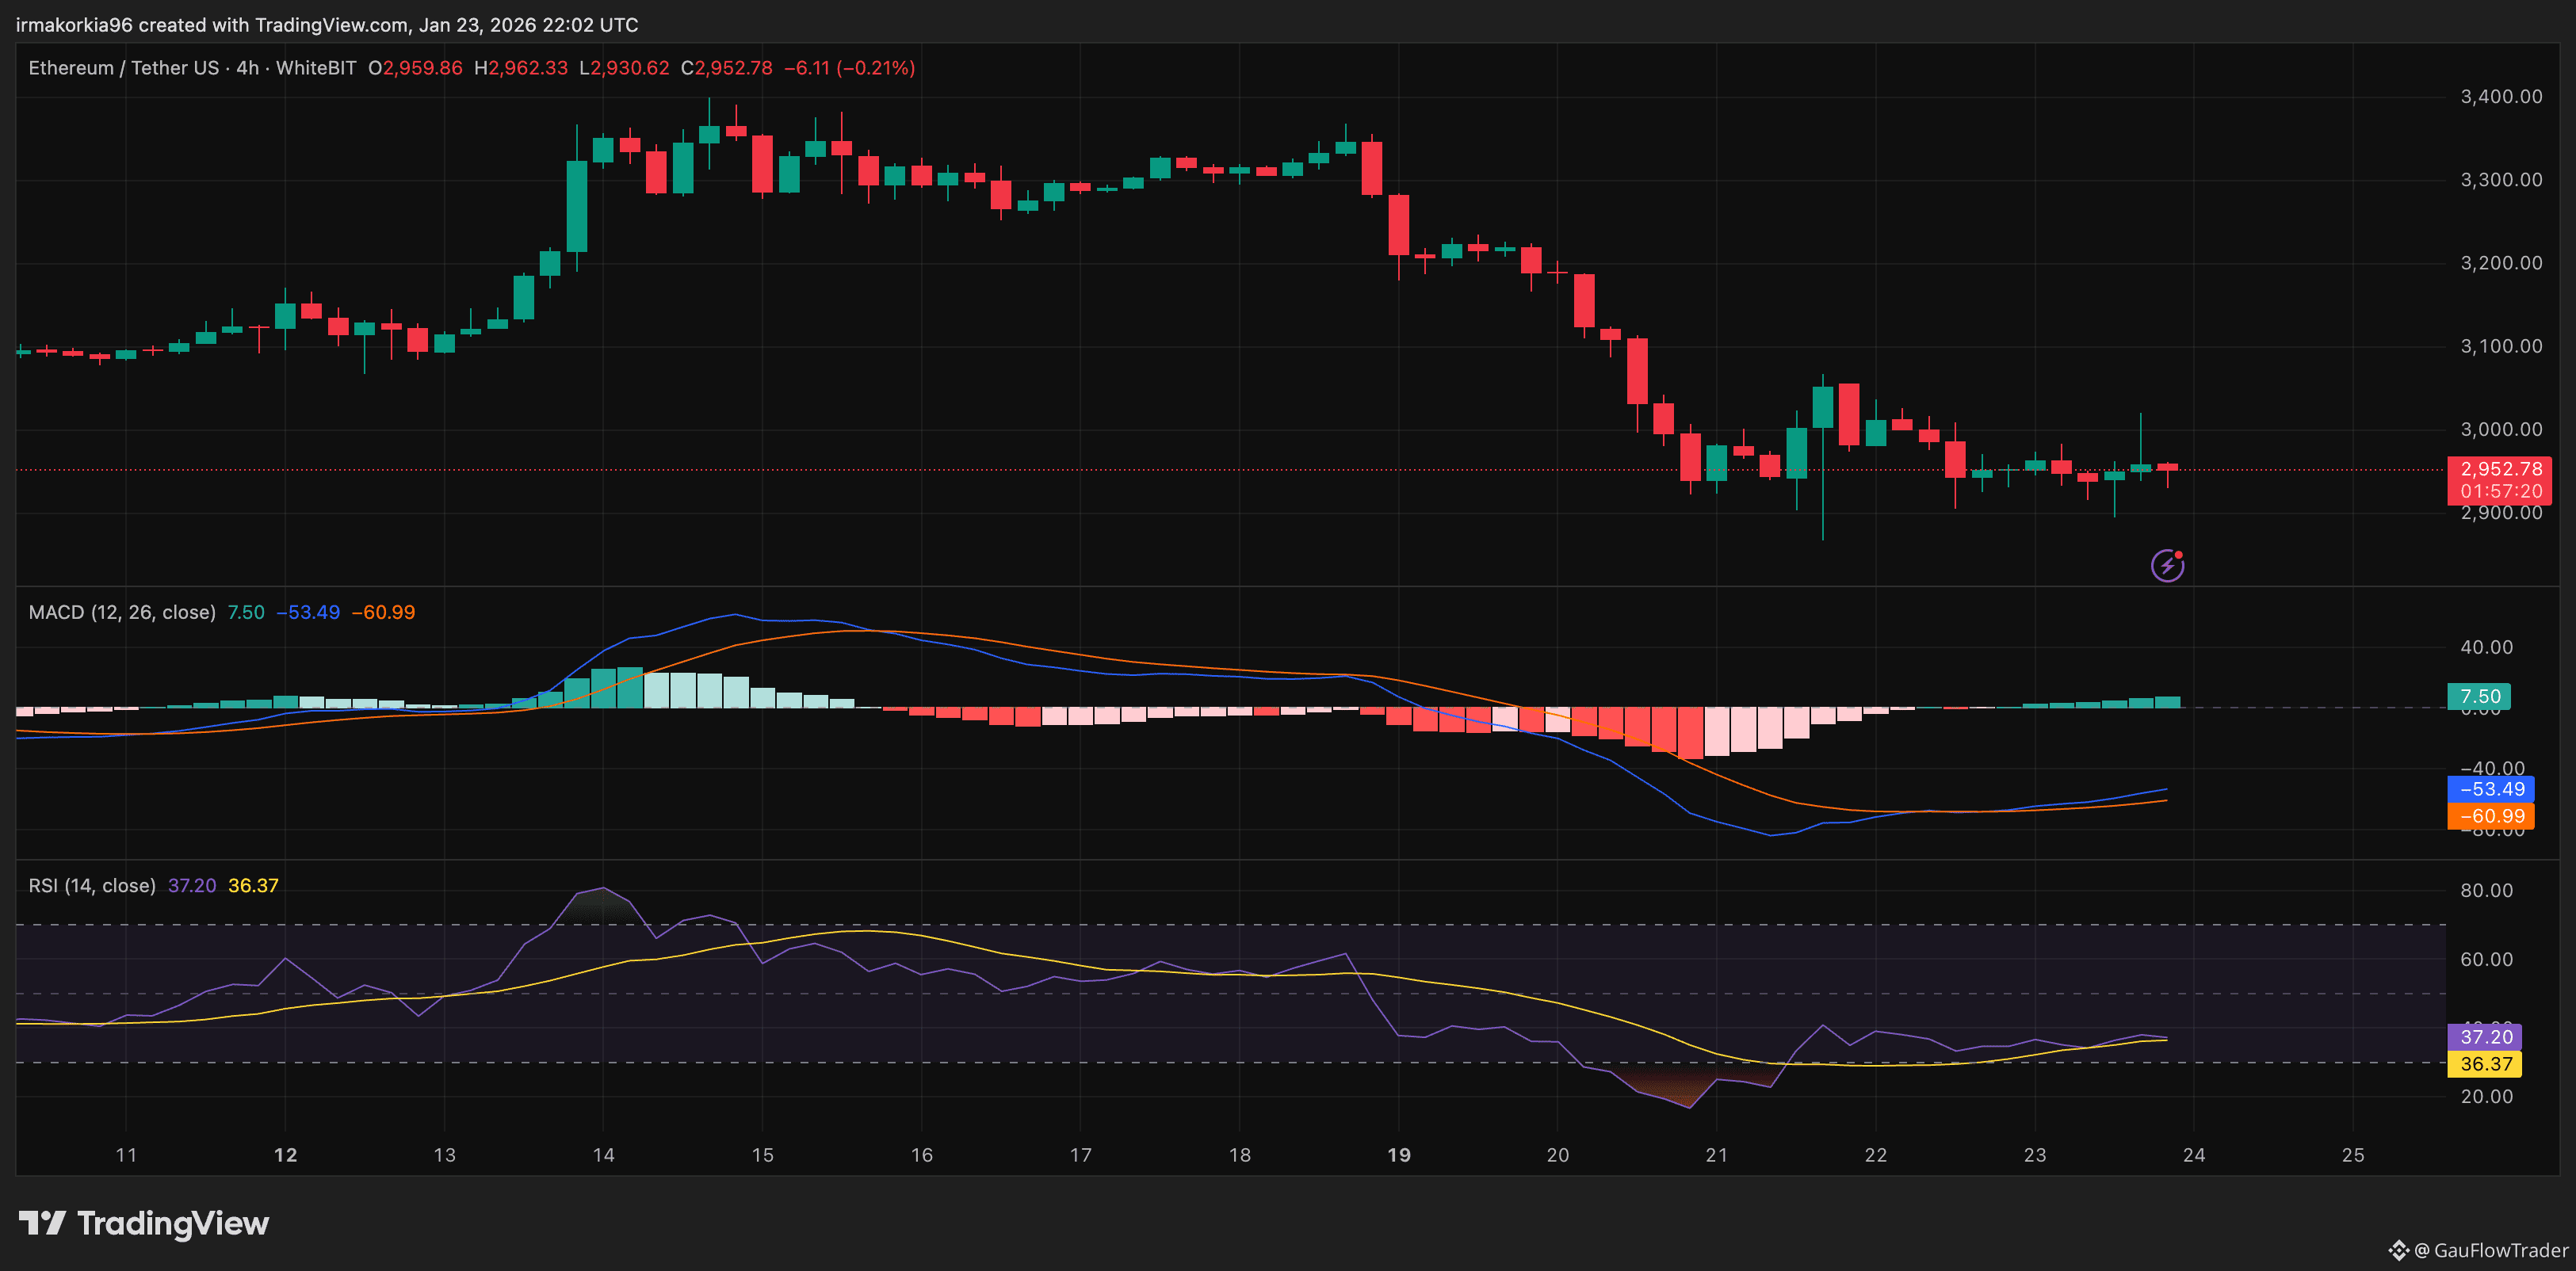This screenshot has height=1271, width=2576.
Task: Click the bold 19 date label on the time axis
Action: [1398, 1155]
